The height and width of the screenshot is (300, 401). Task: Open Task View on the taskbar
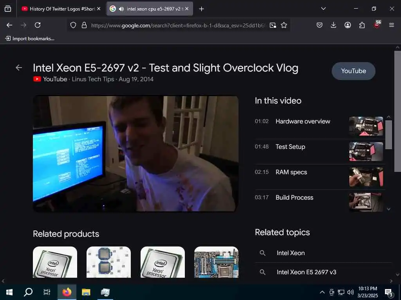(x=47, y=292)
